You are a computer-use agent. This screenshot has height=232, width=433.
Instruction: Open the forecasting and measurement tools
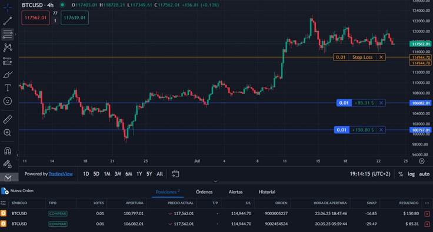click(8, 61)
